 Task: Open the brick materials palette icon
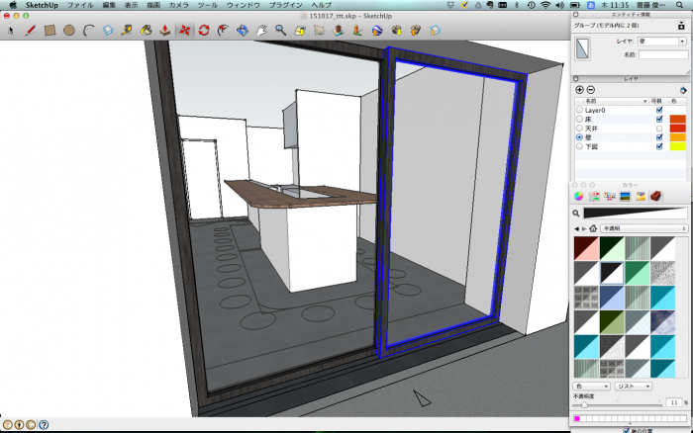click(655, 196)
